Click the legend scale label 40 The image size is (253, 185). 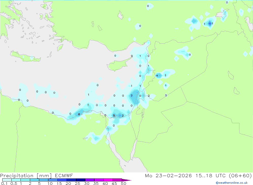pyautogui.click(x=105, y=183)
